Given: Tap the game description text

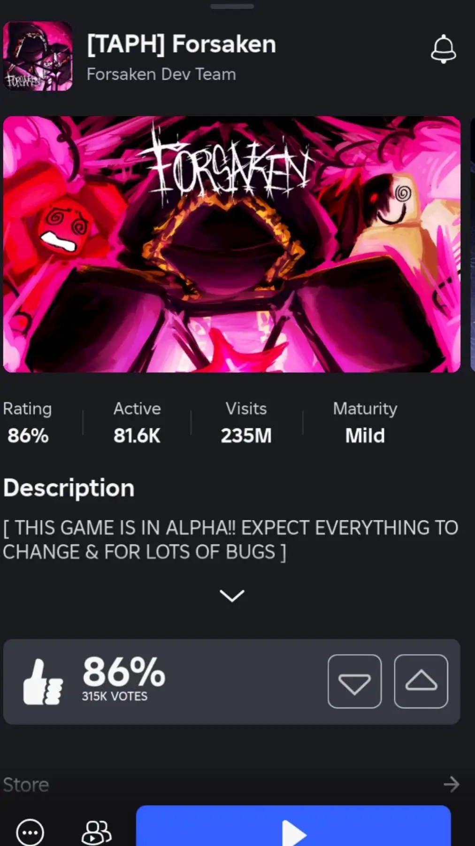Looking at the screenshot, I should tap(230, 540).
